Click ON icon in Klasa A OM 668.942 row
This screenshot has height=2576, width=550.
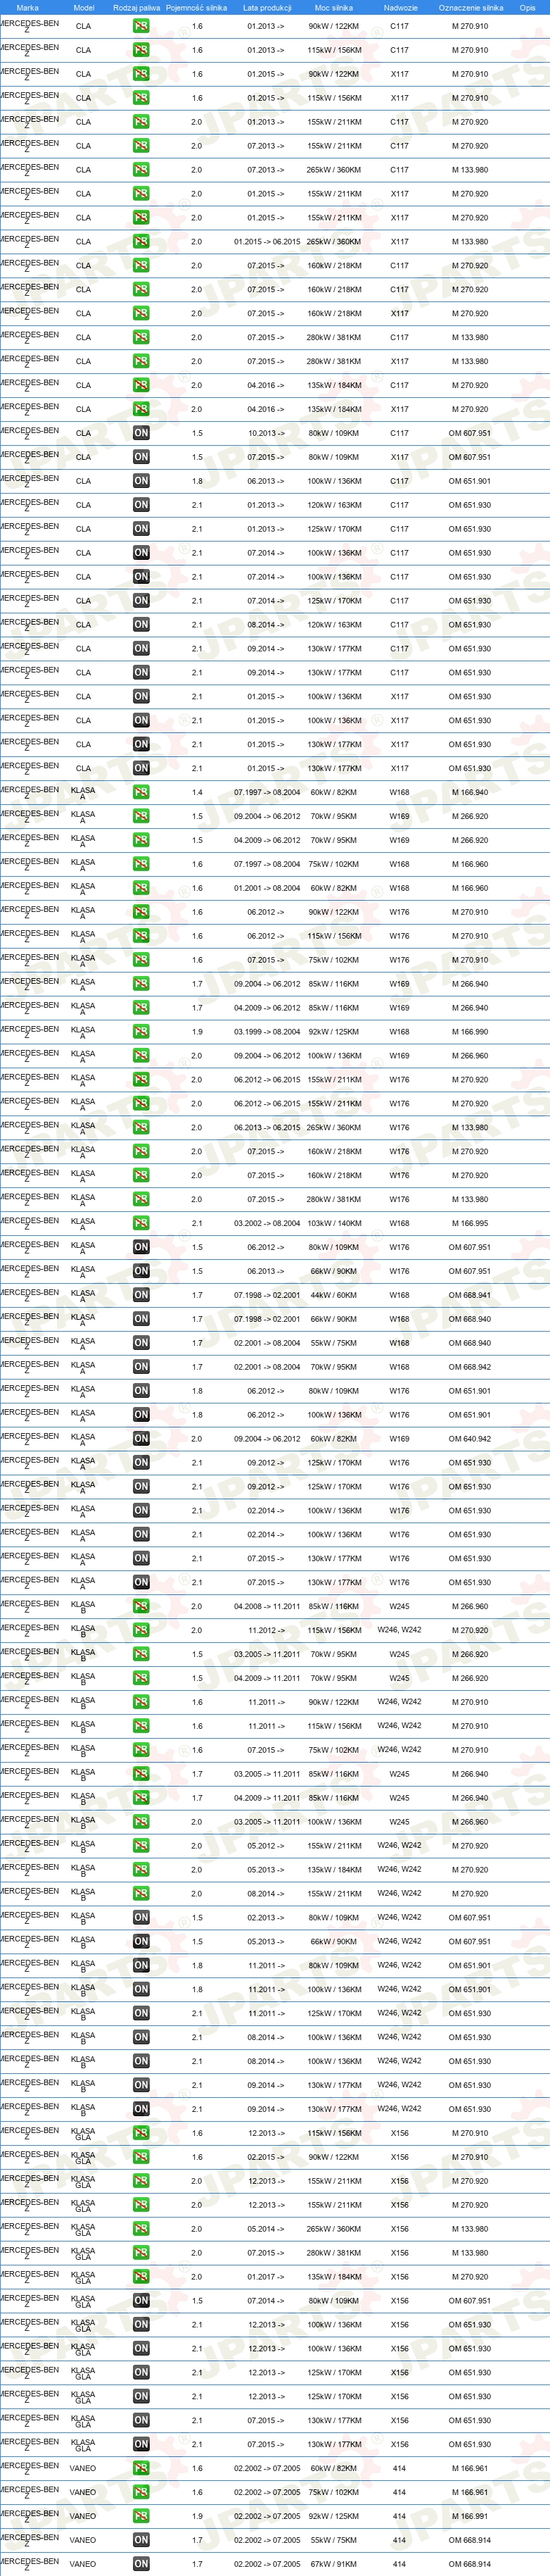click(141, 1367)
